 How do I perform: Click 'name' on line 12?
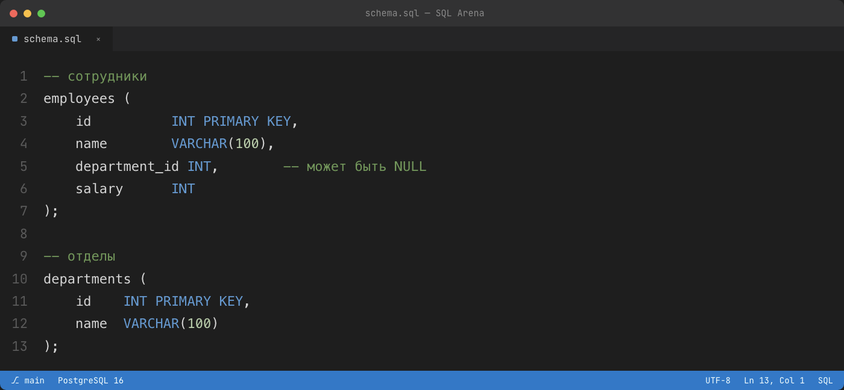click(91, 324)
